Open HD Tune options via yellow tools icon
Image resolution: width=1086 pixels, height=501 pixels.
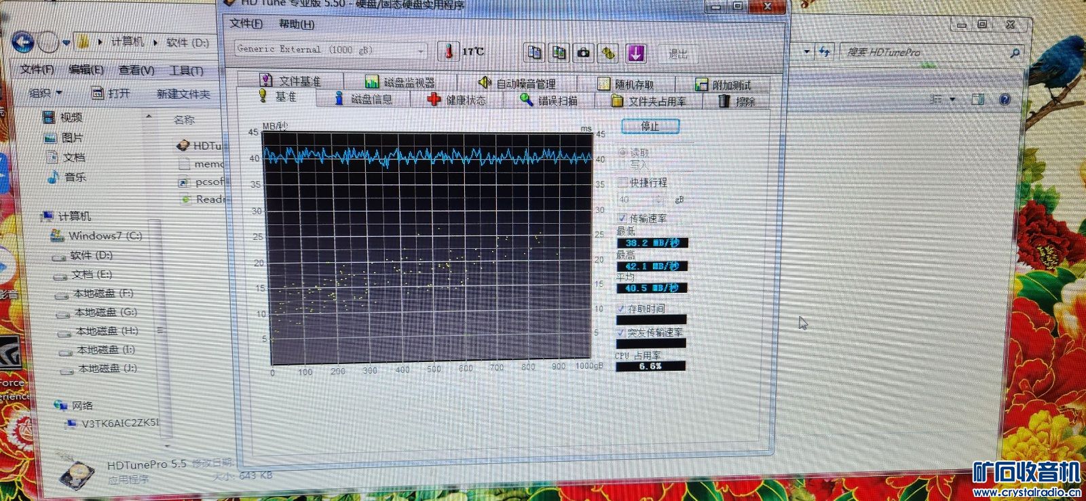609,53
